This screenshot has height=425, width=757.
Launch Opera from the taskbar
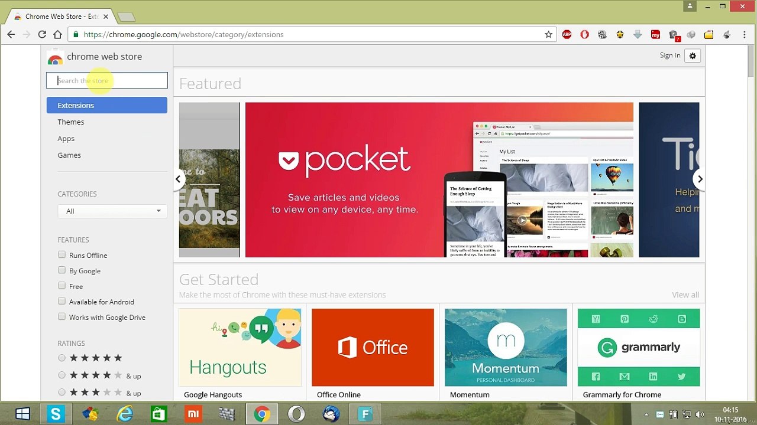pos(296,414)
